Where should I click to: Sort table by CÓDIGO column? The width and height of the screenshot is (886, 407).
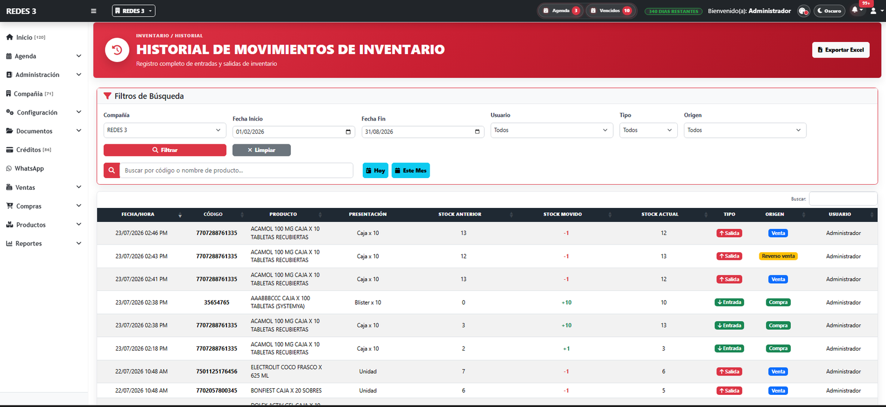pos(216,215)
